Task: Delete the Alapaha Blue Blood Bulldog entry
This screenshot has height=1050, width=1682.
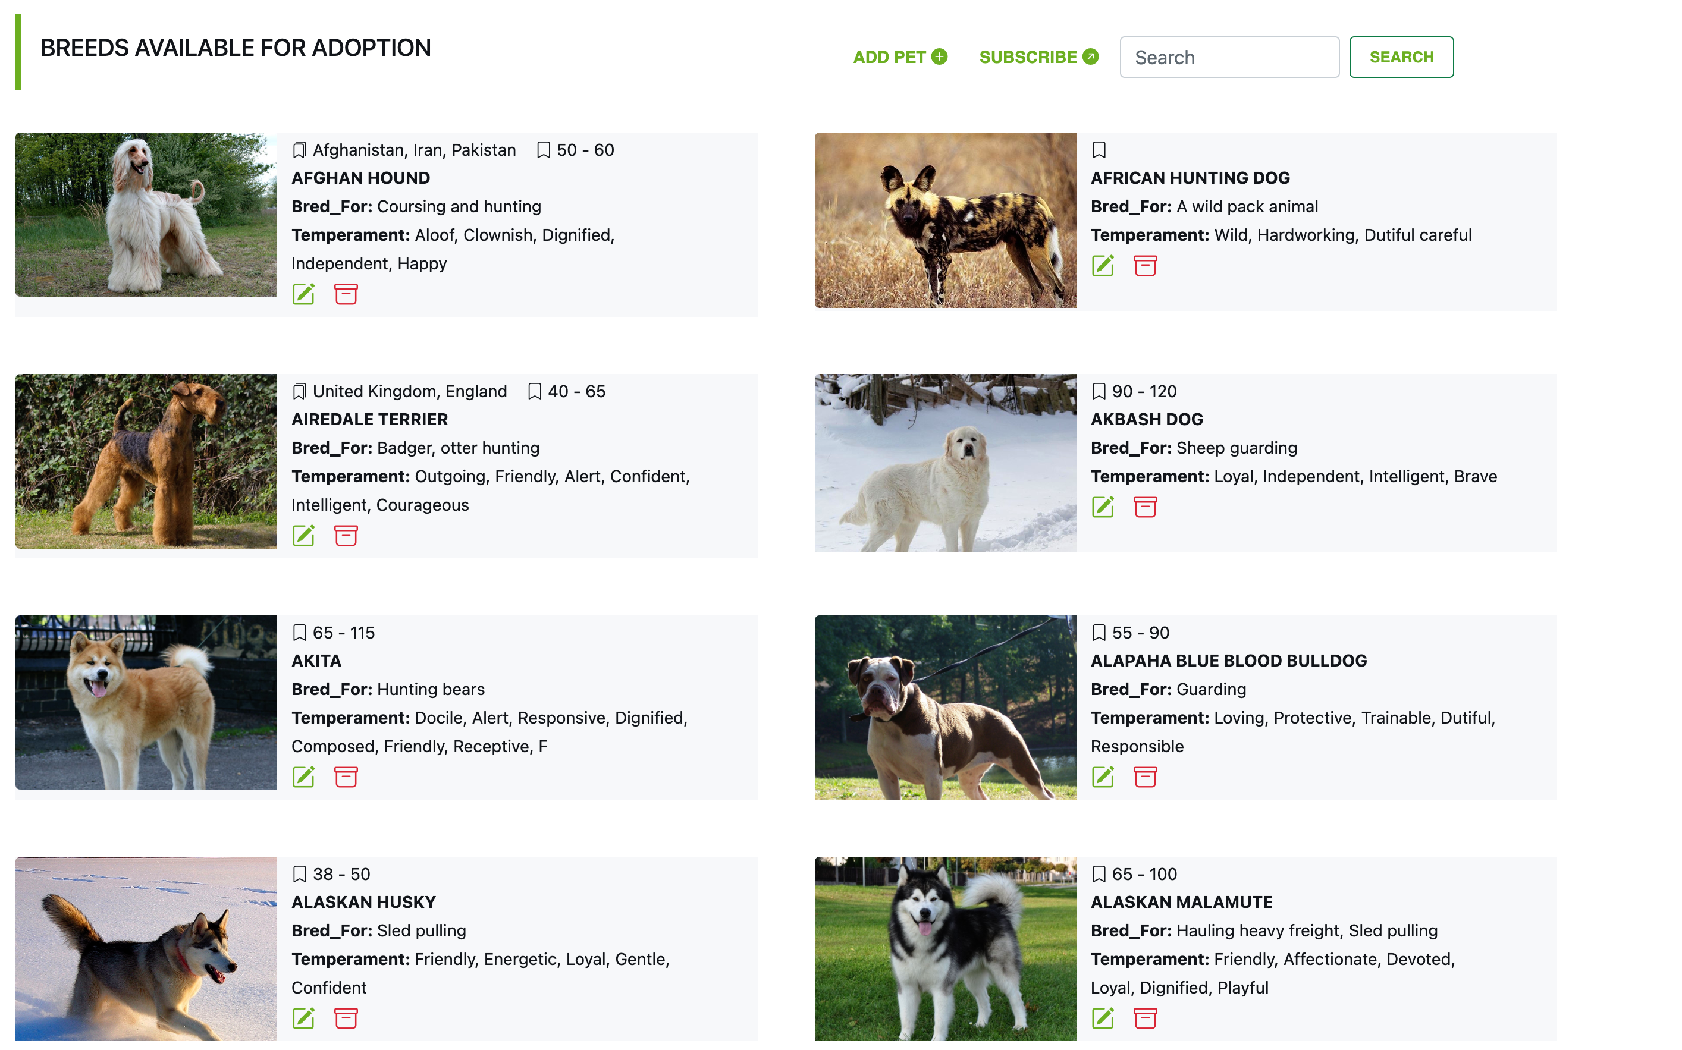Action: 1145,777
